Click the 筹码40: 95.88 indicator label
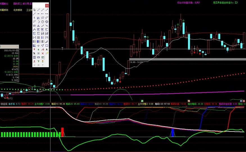The width and height of the screenshot is (246, 152). coord(101,104)
